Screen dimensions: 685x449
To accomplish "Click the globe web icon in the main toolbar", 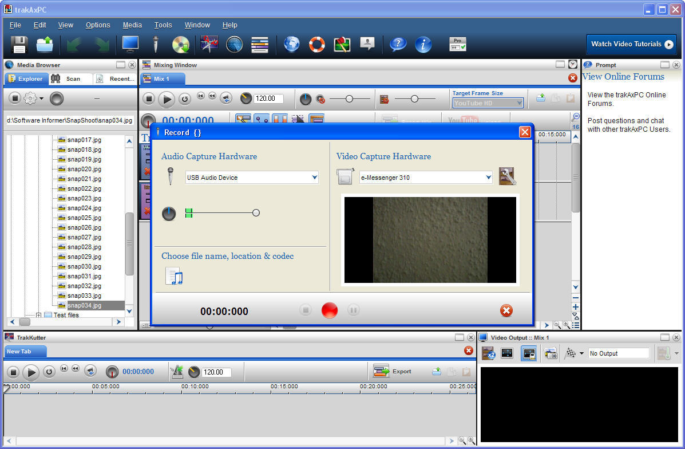I will tap(292, 44).
